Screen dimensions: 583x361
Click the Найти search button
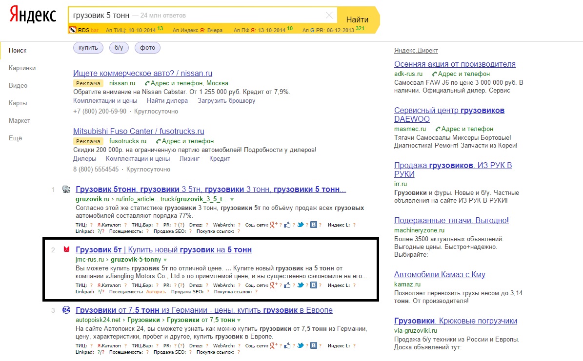(x=357, y=19)
